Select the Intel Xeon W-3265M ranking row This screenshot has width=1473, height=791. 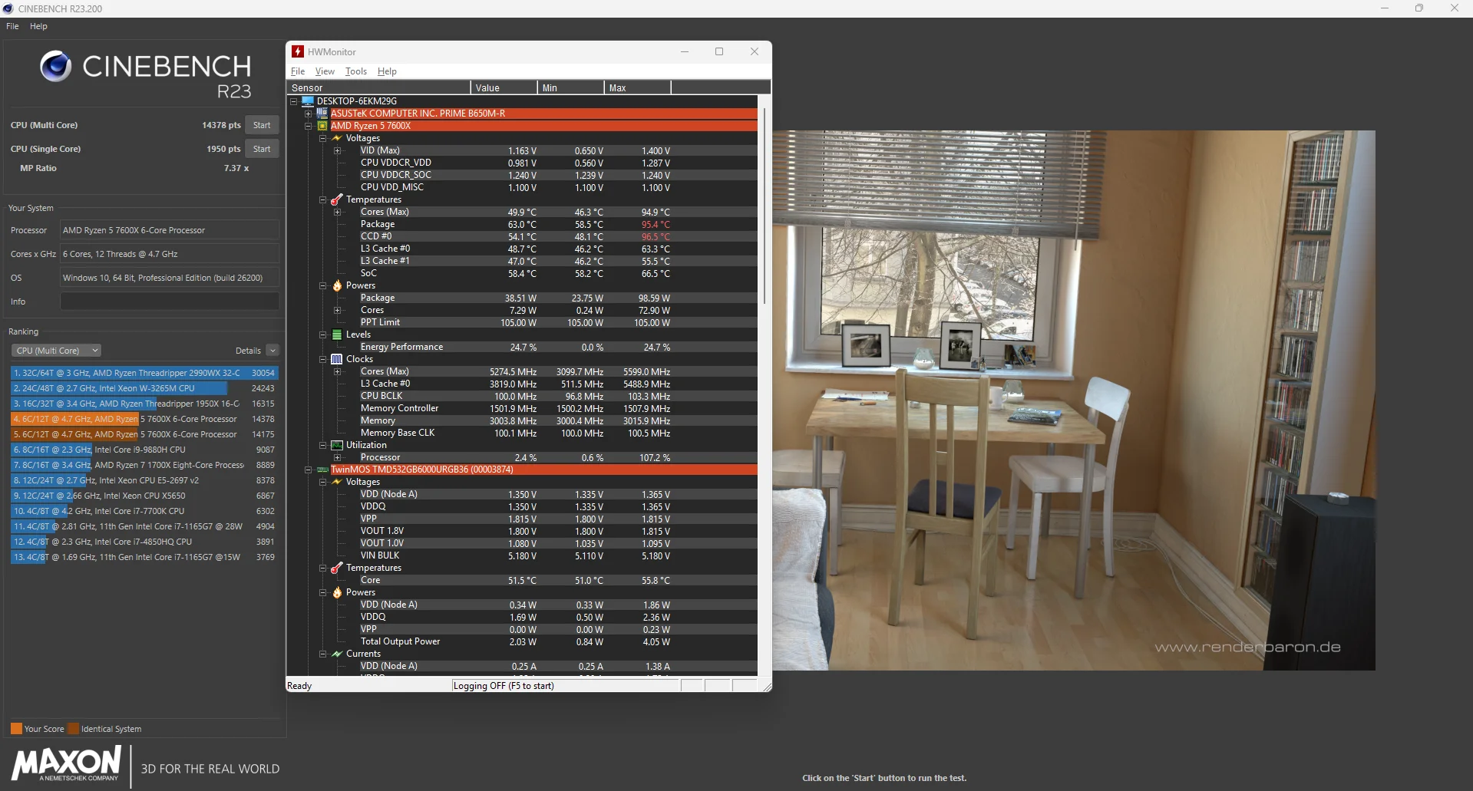(144, 388)
